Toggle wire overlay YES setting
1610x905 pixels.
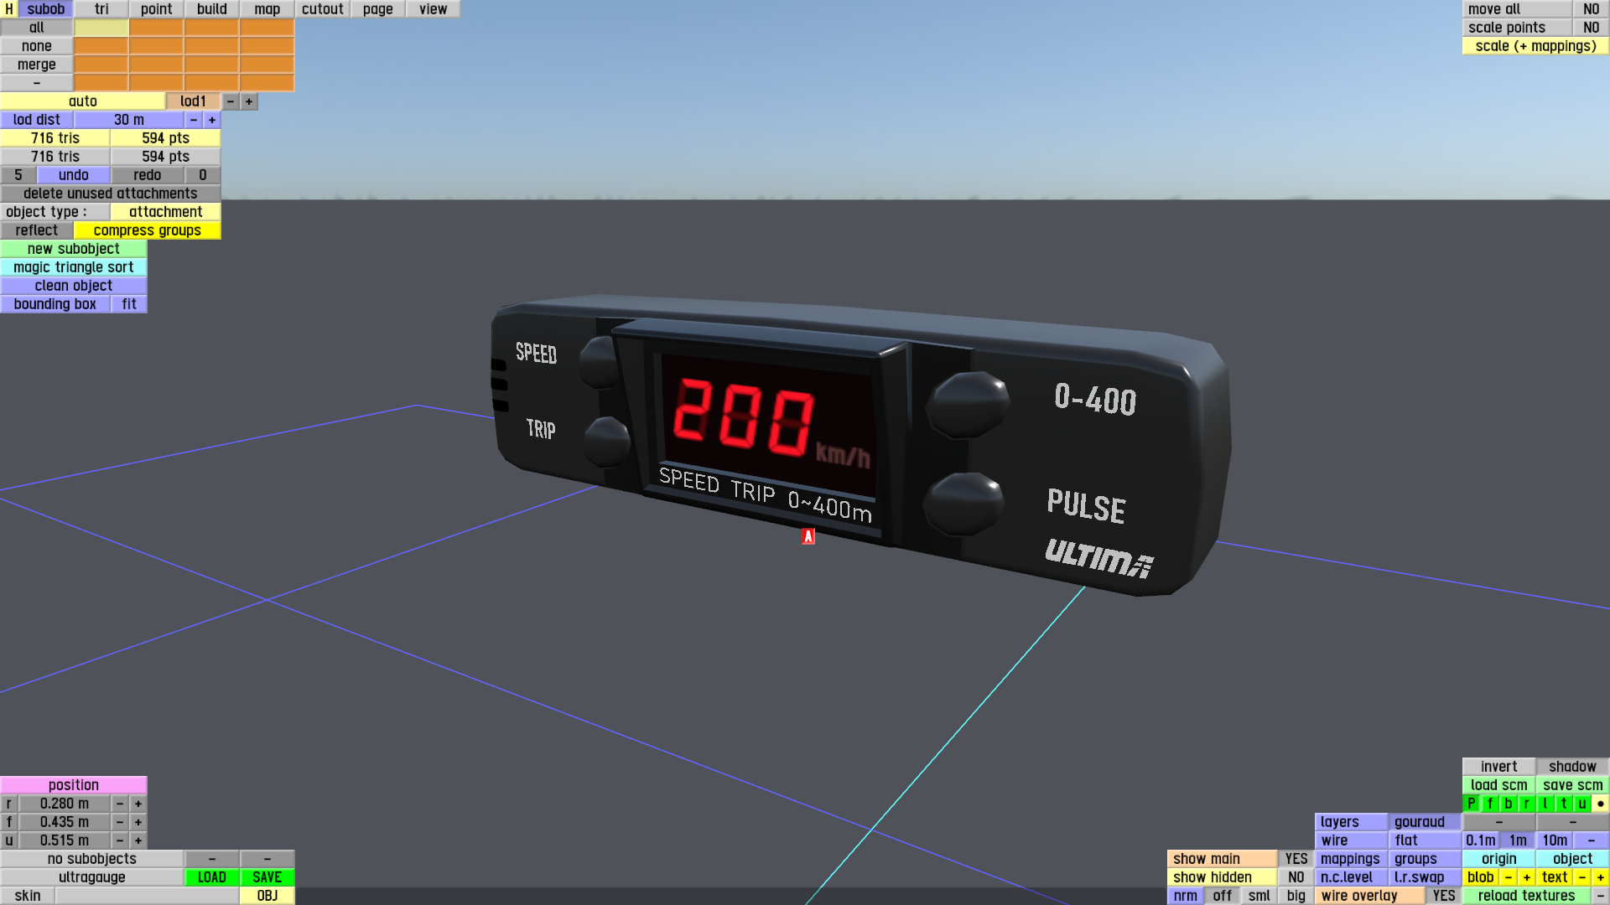pos(1443,896)
